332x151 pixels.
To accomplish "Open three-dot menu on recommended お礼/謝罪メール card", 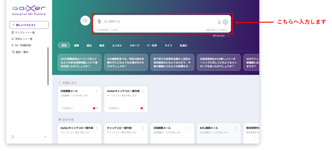I will (236, 128).
